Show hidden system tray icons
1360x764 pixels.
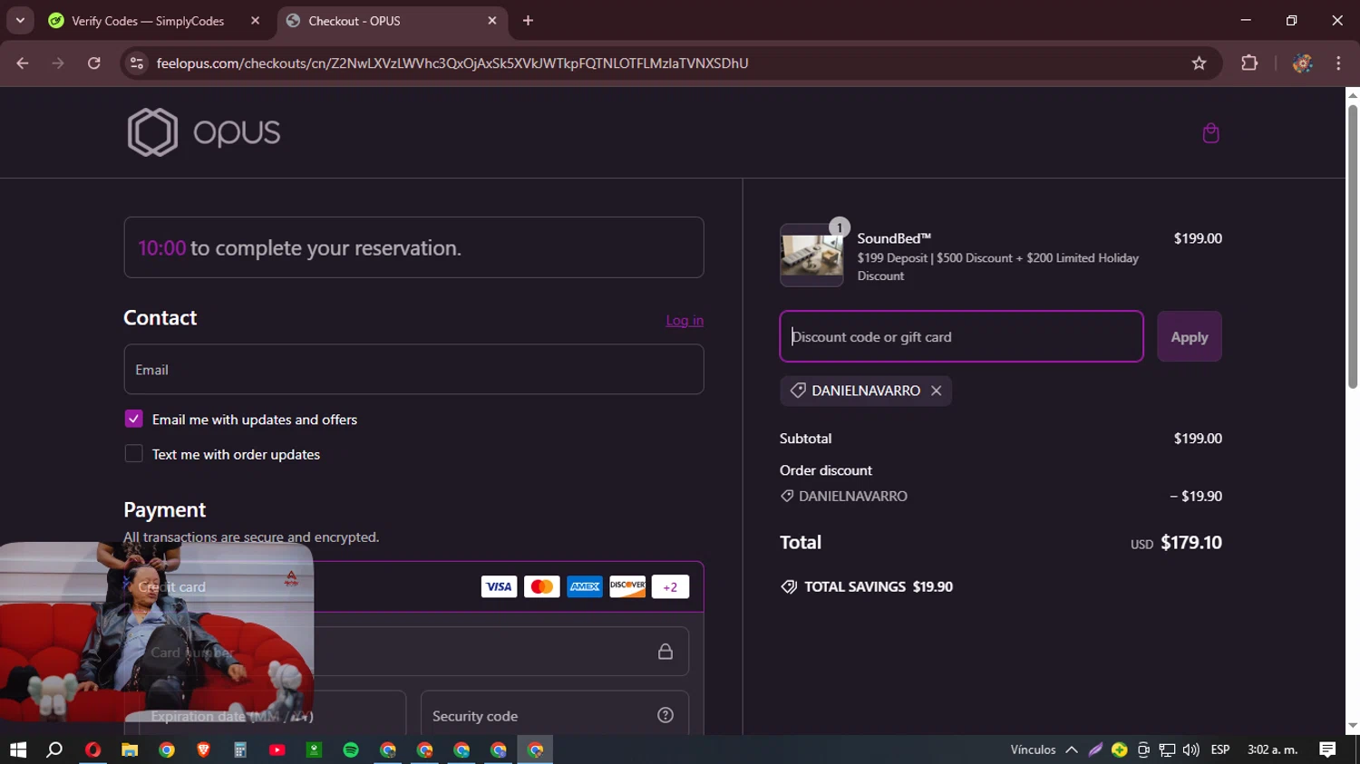pyautogui.click(x=1072, y=749)
